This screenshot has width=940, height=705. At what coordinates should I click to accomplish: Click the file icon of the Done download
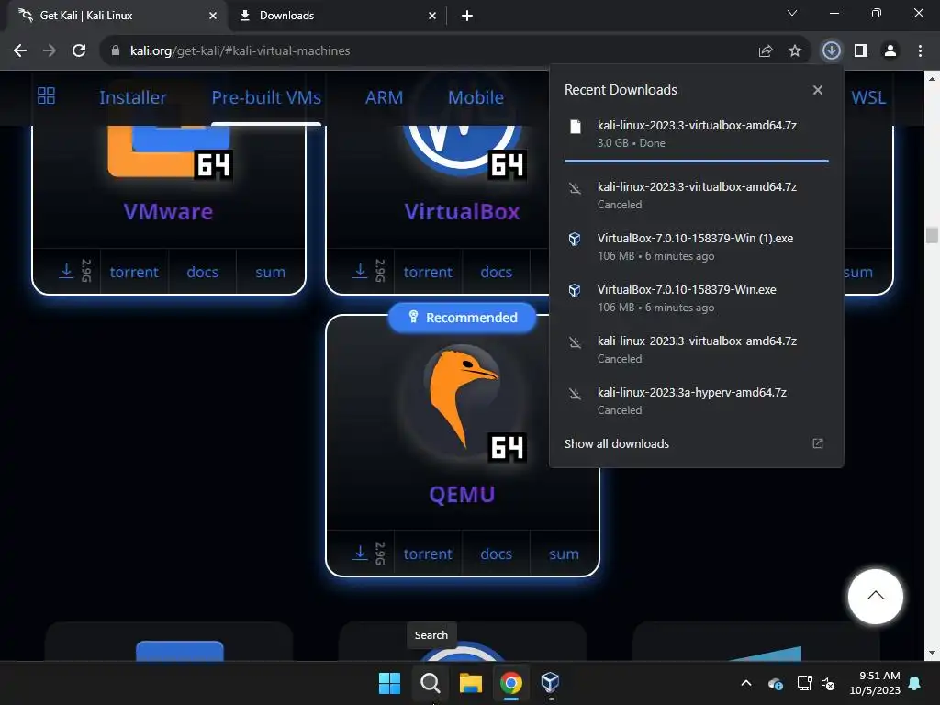pos(576,127)
